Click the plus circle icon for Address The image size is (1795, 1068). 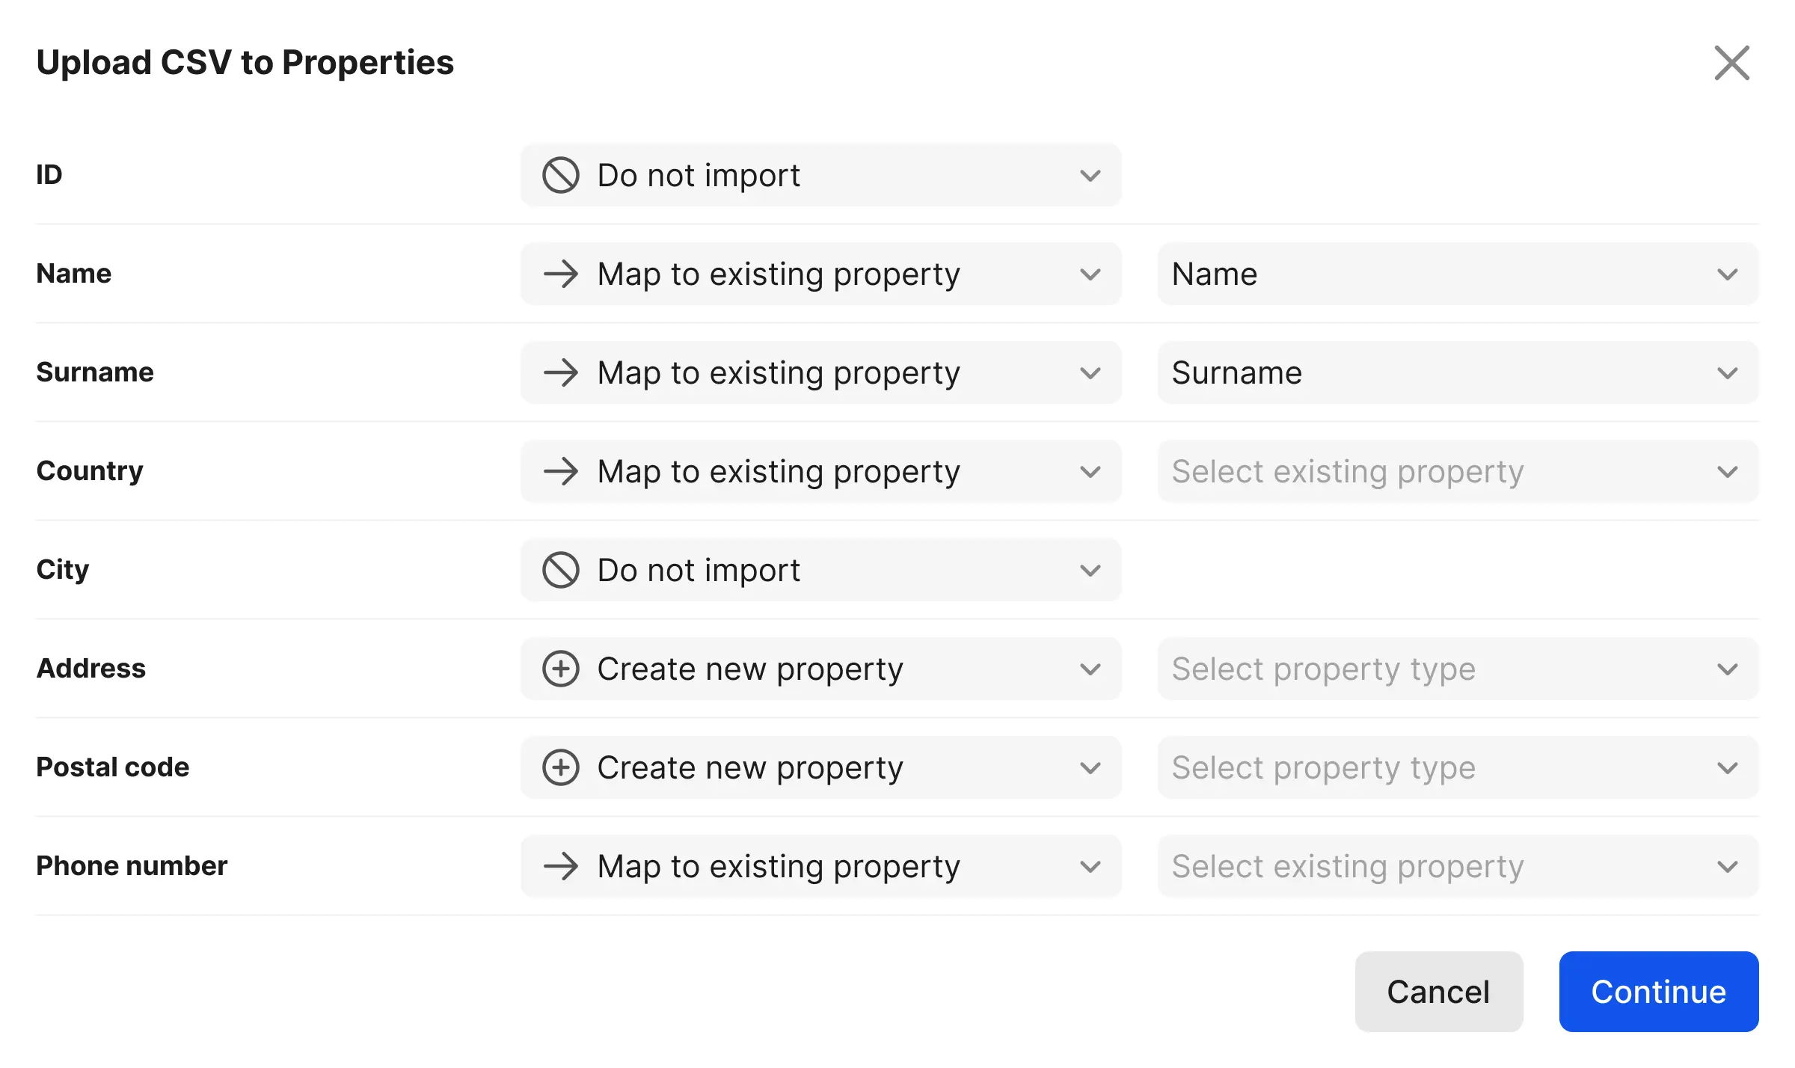pos(560,669)
